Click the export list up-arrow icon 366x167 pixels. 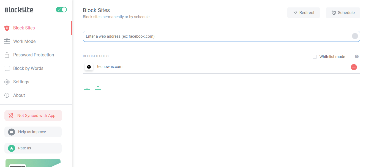(98, 88)
